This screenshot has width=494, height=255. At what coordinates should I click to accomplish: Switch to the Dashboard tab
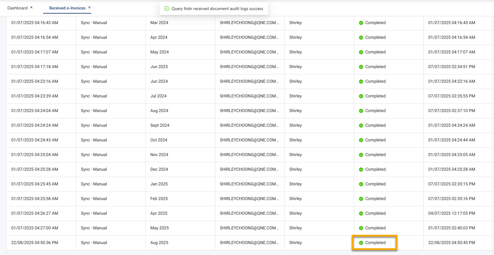tap(17, 8)
